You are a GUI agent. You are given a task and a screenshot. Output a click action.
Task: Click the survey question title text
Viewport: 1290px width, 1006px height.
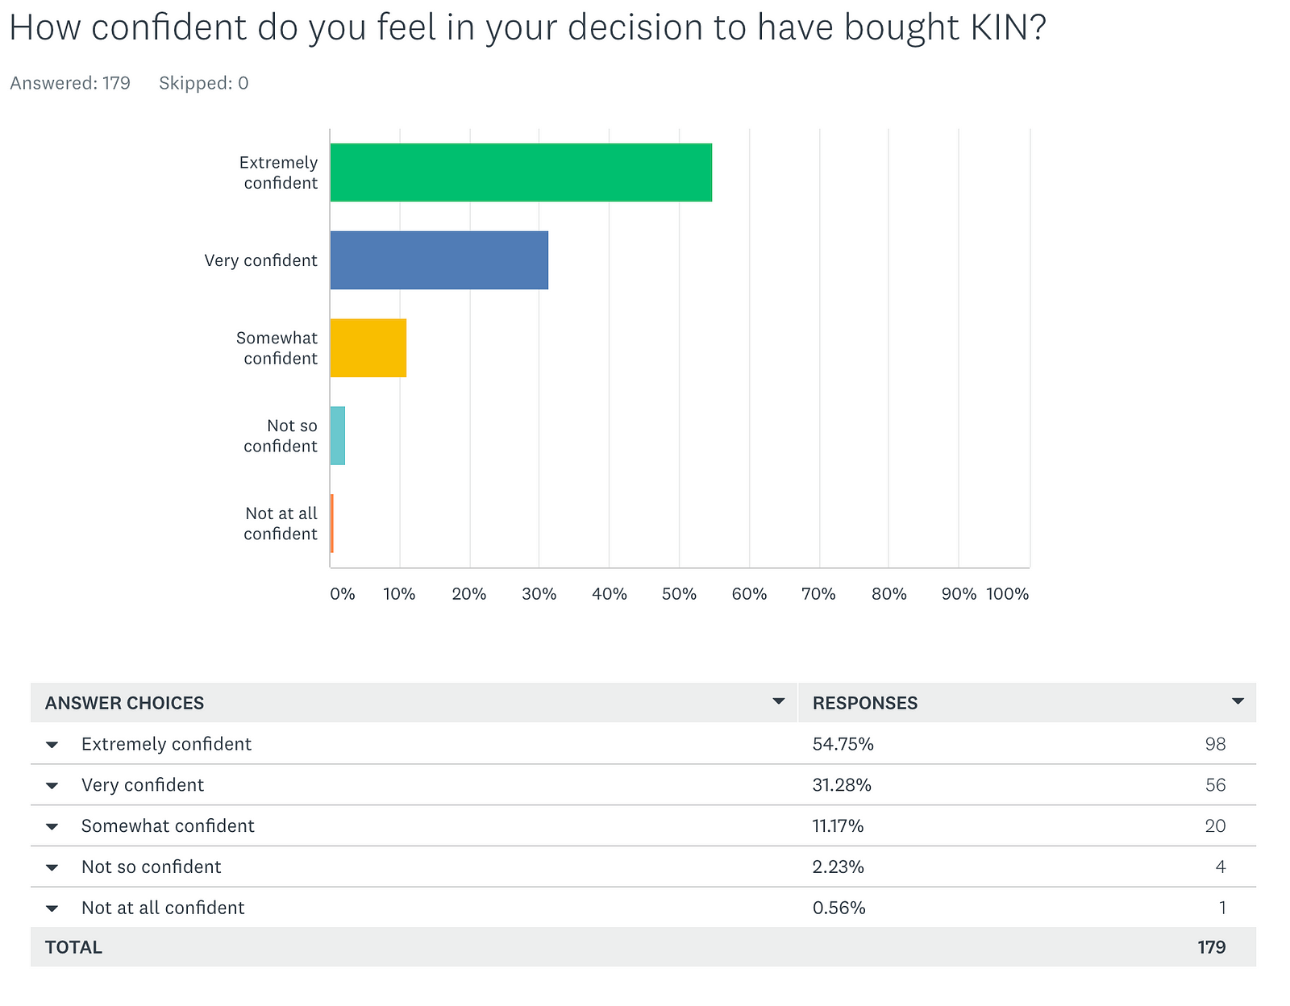pyautogui.click(x=527, y=28)
